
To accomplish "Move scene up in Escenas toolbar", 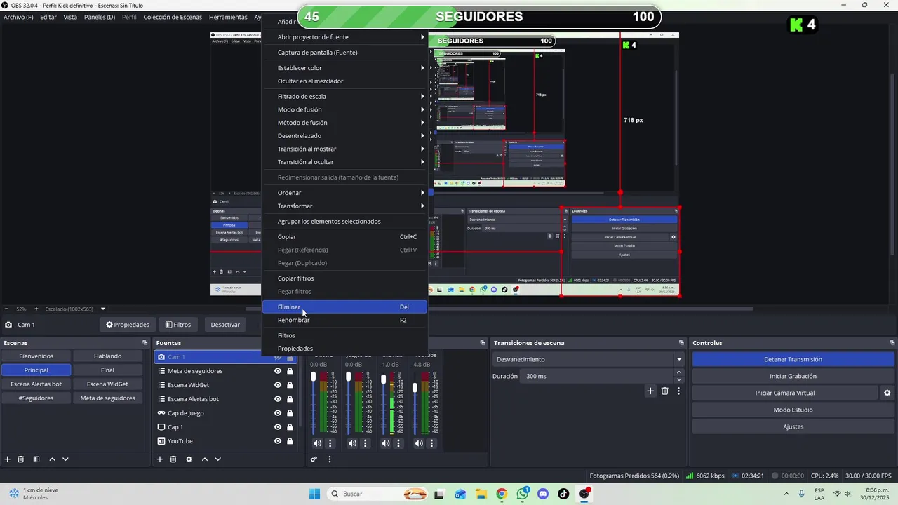I will click(52, 459).
